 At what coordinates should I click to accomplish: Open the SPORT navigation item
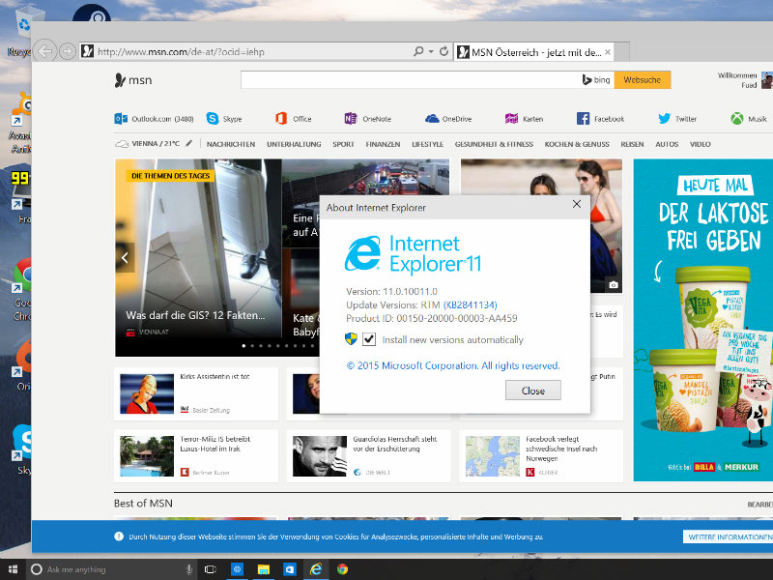pos(343,144)
